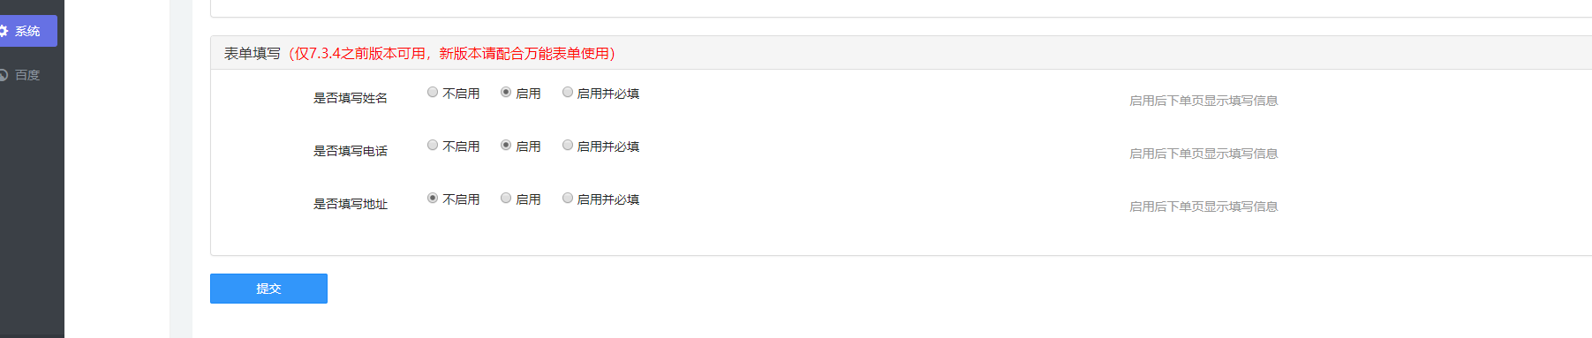Click the Baidu icon in sidebar

4,75
